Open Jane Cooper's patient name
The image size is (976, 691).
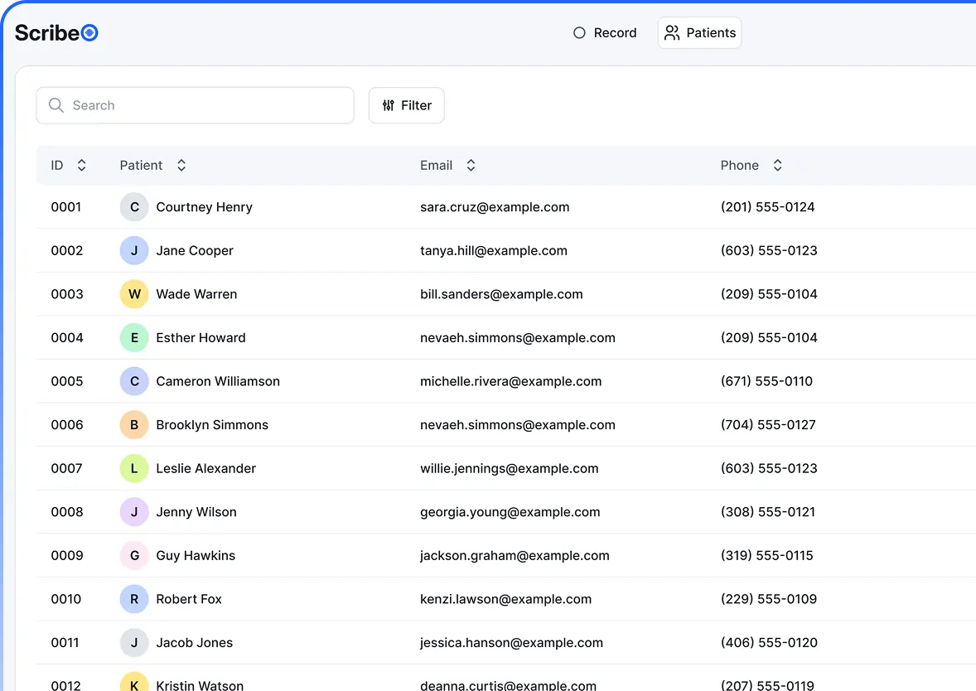click(x=195, y=251)
